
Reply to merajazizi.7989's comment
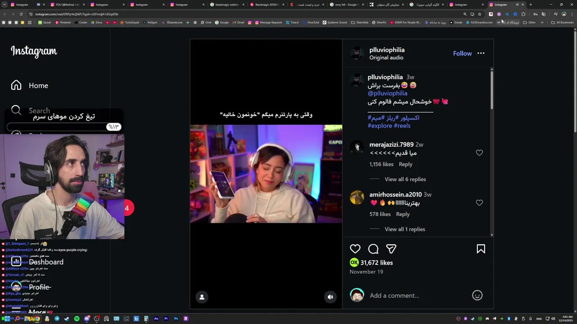coord(405,164)
